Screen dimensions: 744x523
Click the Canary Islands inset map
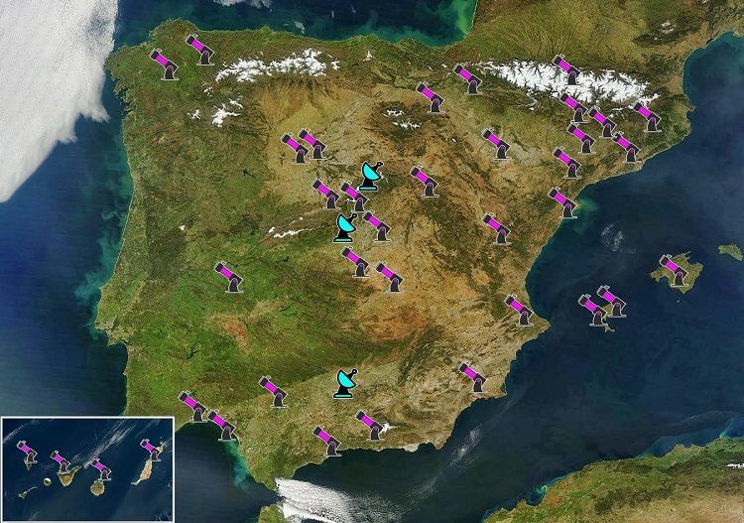coord(87,468)
